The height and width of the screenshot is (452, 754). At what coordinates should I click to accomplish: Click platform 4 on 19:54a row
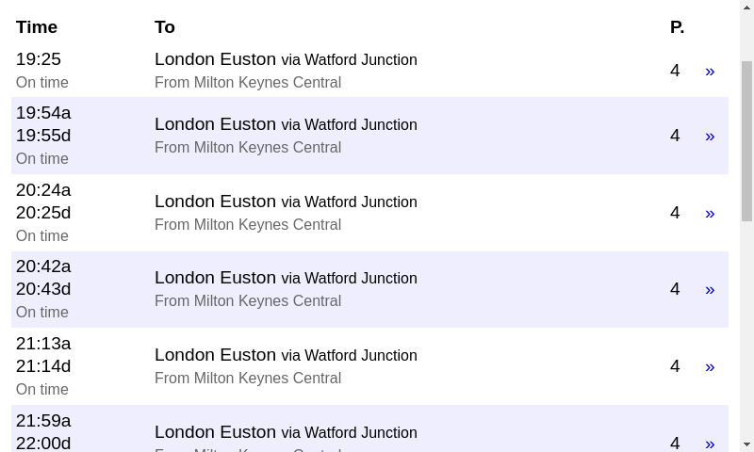(675, 136)
